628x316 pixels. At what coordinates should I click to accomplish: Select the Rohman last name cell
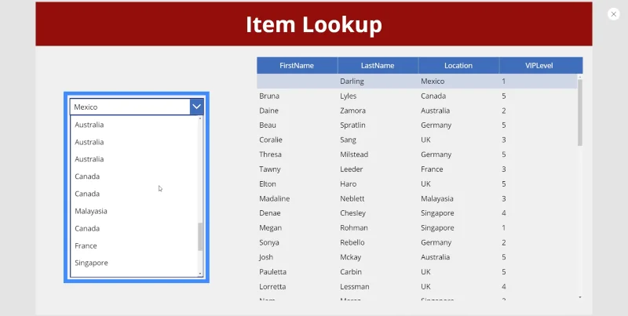pos(354,228)
